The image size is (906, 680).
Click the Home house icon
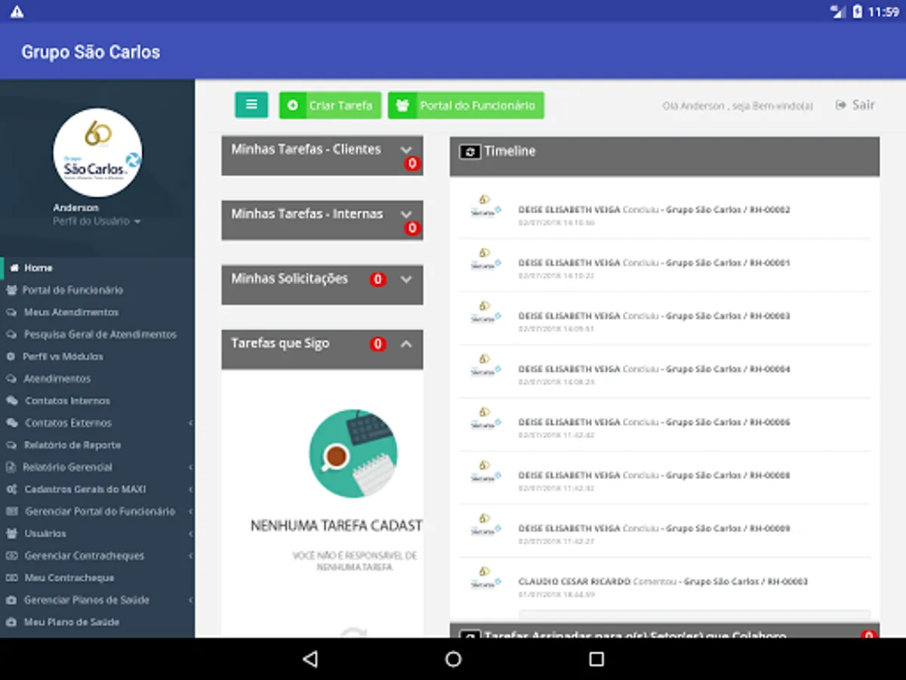coord(14,267)
